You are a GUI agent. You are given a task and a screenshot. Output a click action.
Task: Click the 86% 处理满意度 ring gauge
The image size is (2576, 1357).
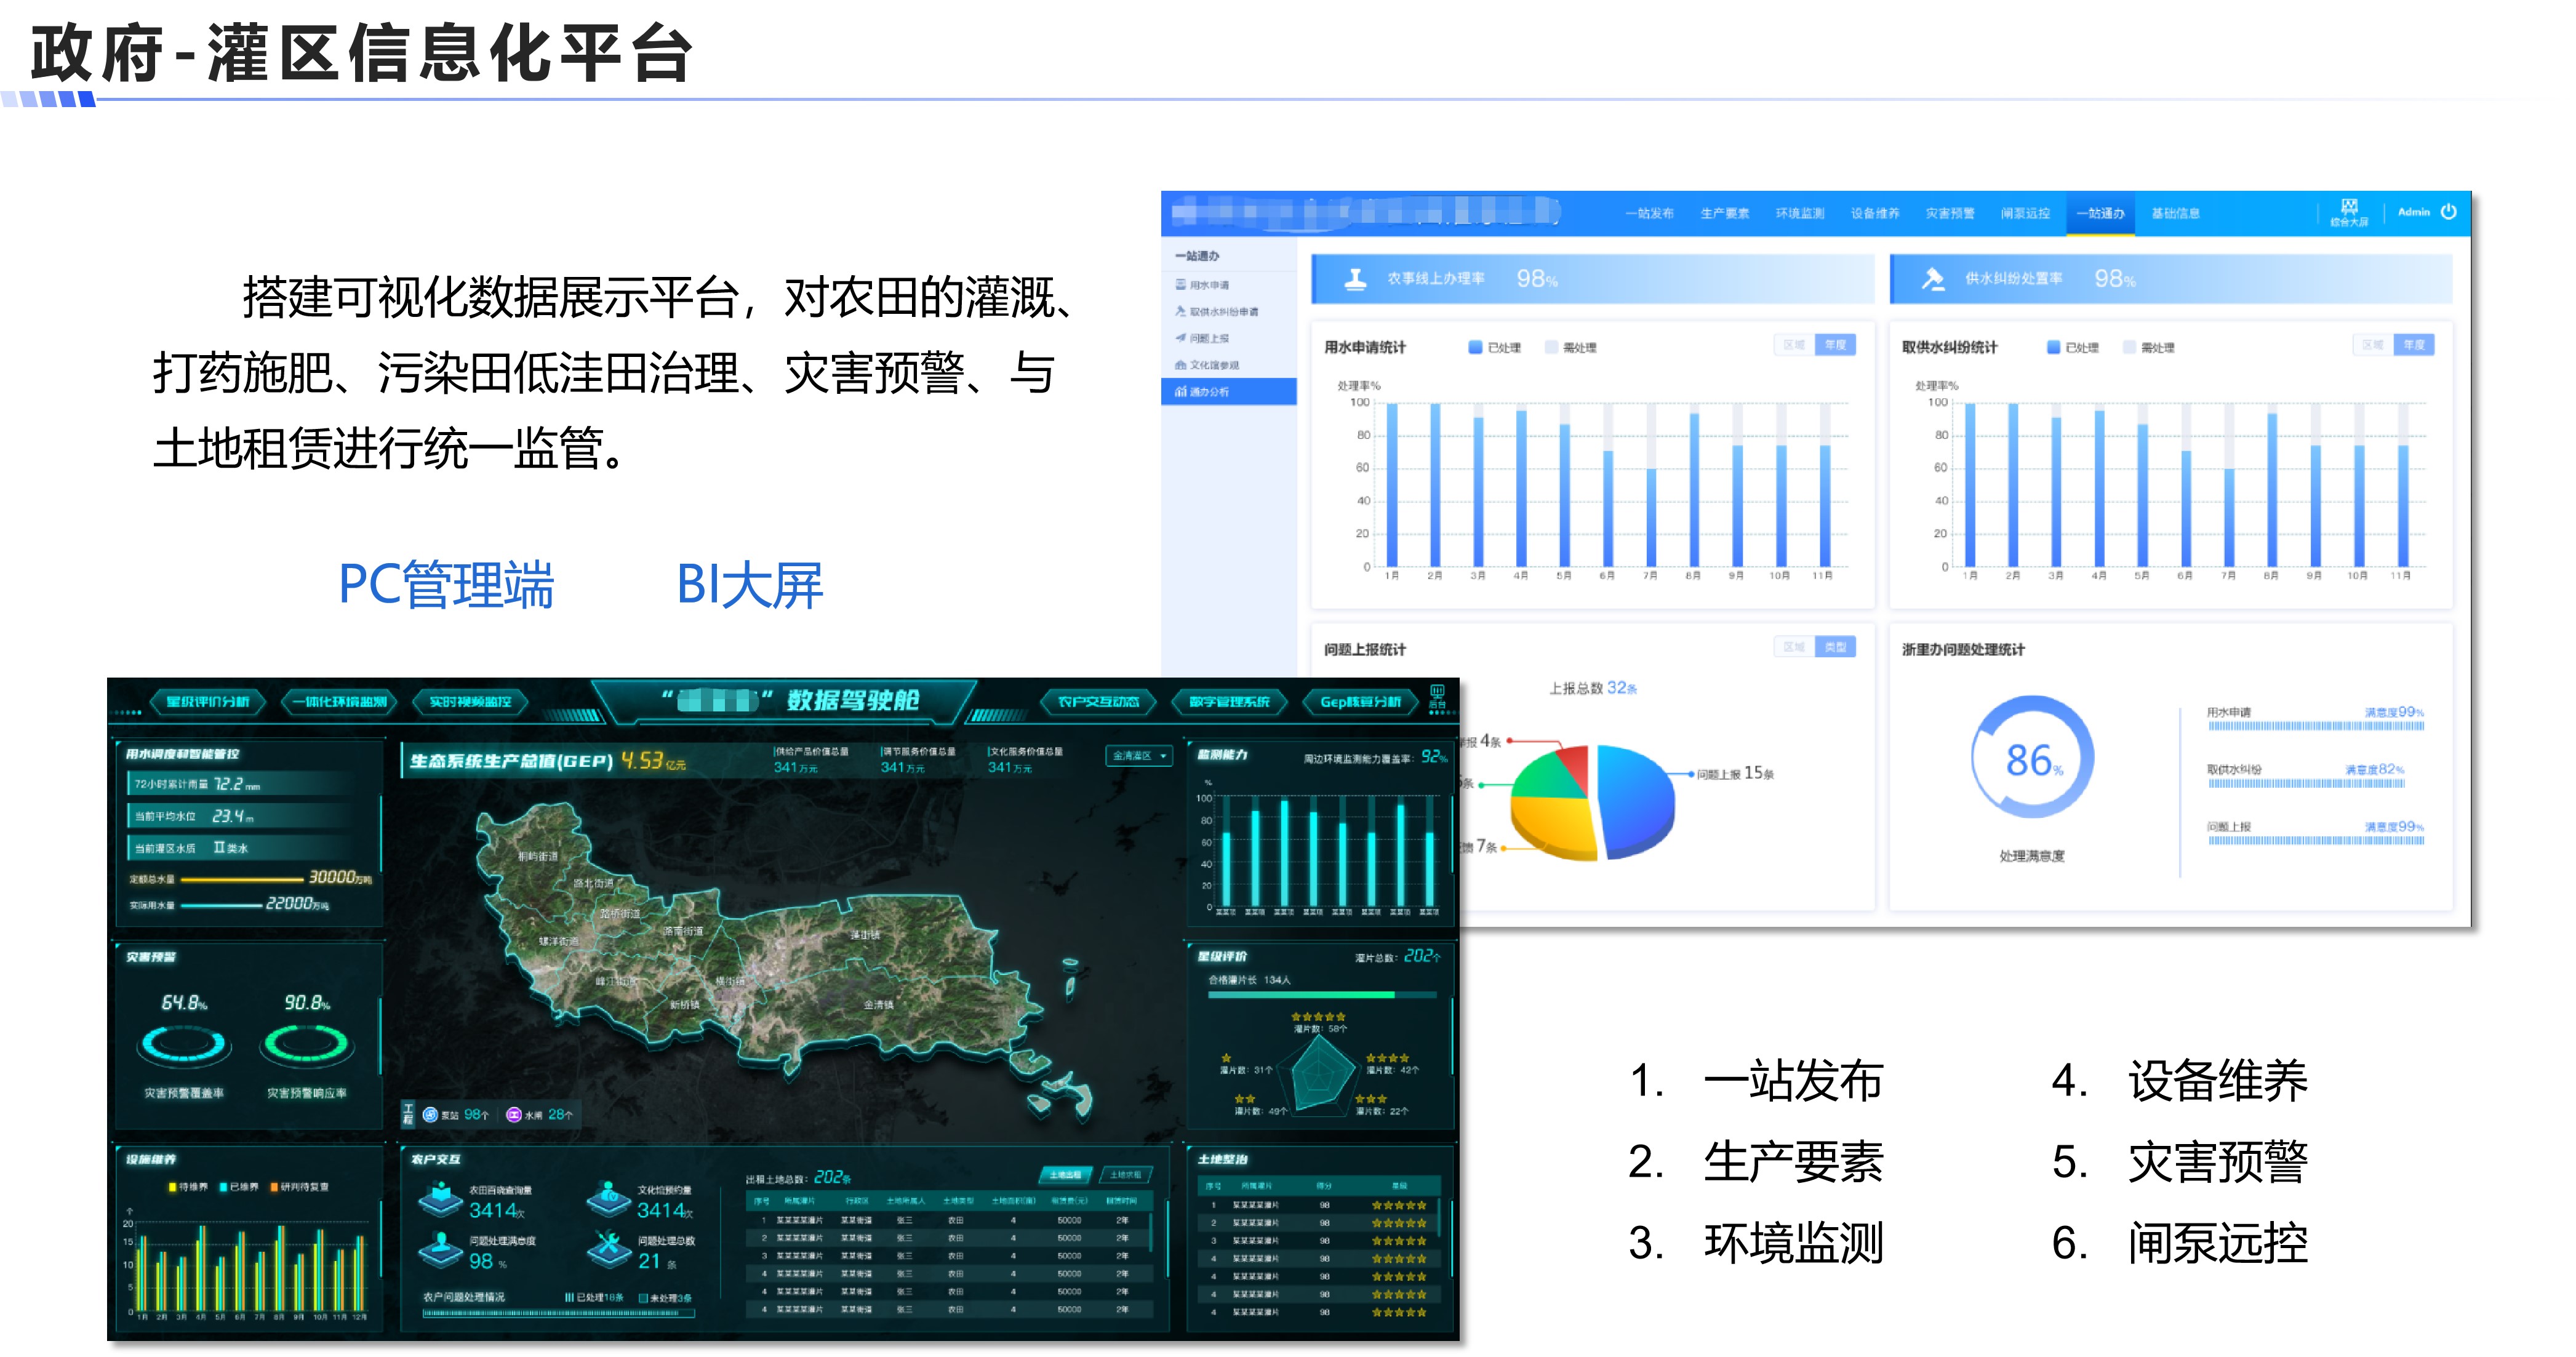tap(2032, 757)
